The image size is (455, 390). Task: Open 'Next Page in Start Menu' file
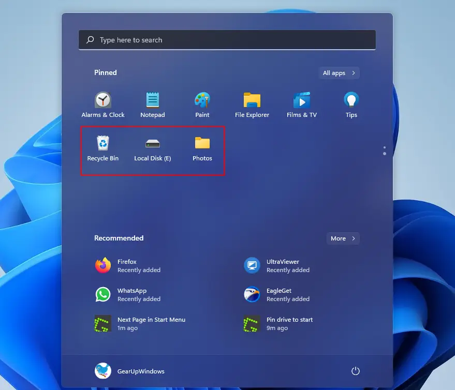pos(140,324)
